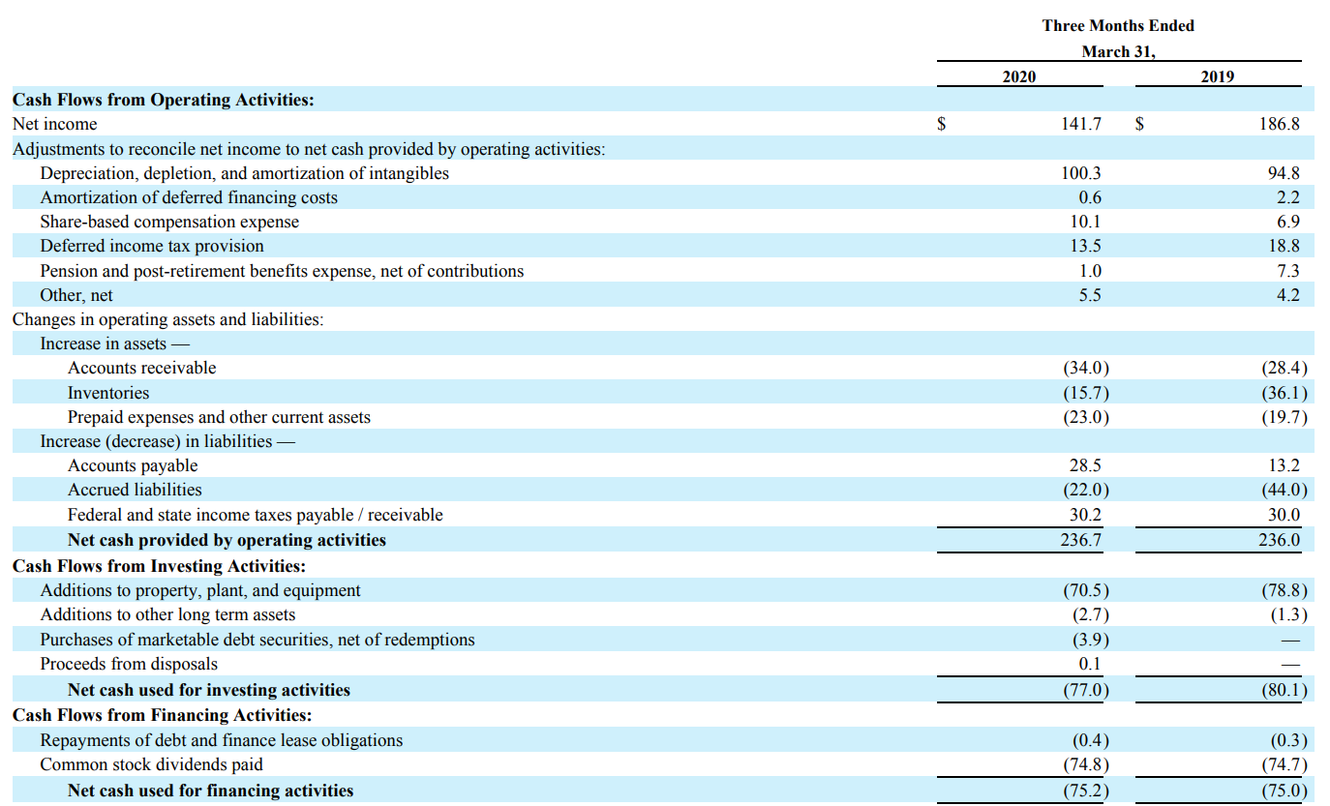Click 'Net cash used for investing activities'
Screen dimensions: 1330x806
pos(209,690)
